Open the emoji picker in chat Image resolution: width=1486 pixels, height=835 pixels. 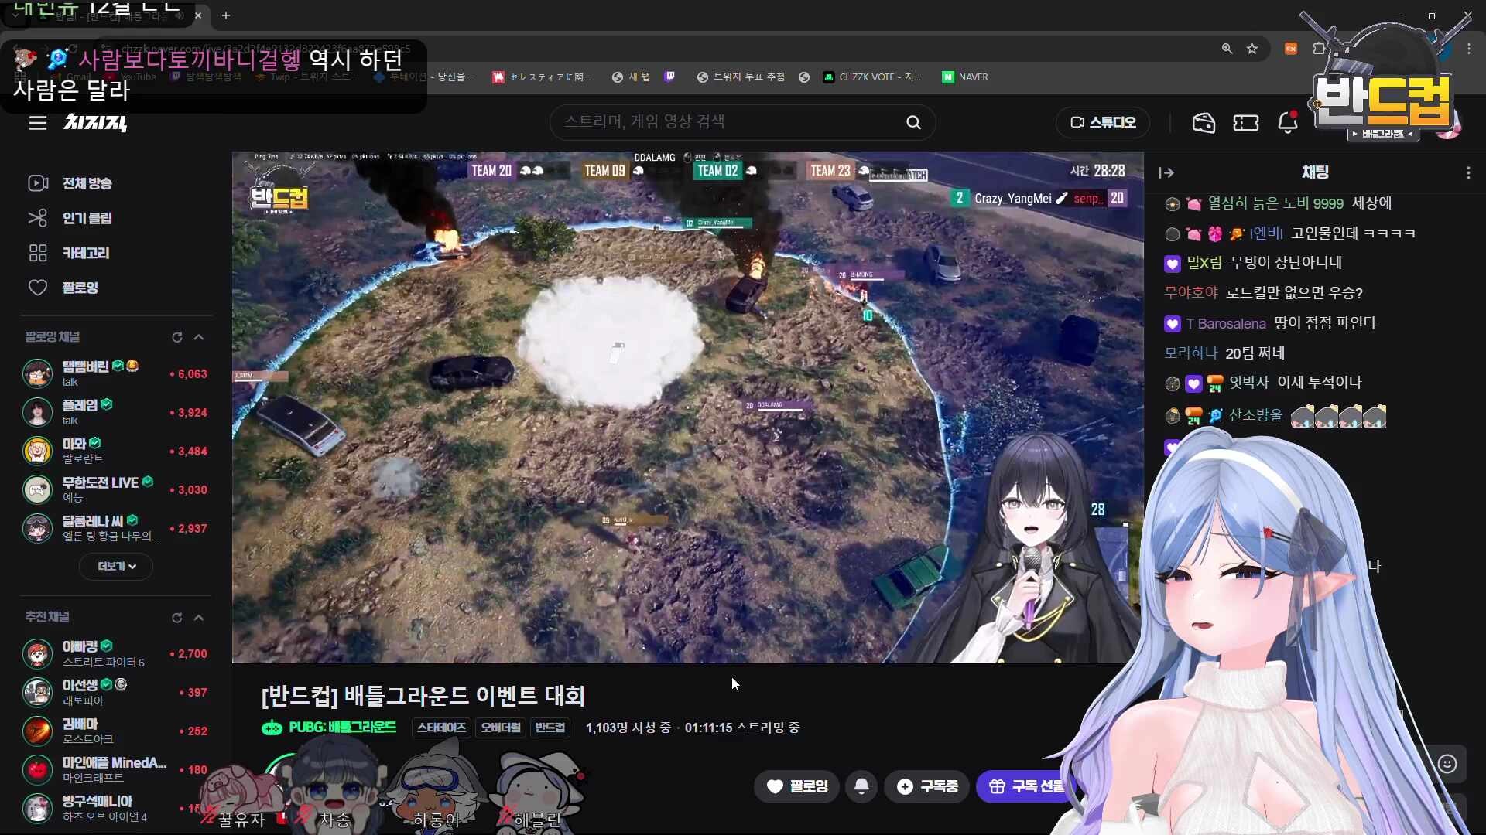click(1447, 764)
